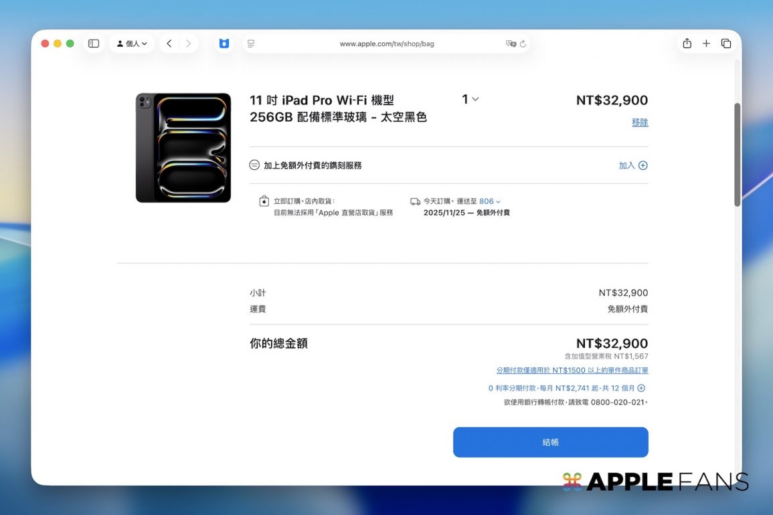This screenshot has width=773, height=515.
Task: Click the blue shield extension icon
Action: coord(224,43)
